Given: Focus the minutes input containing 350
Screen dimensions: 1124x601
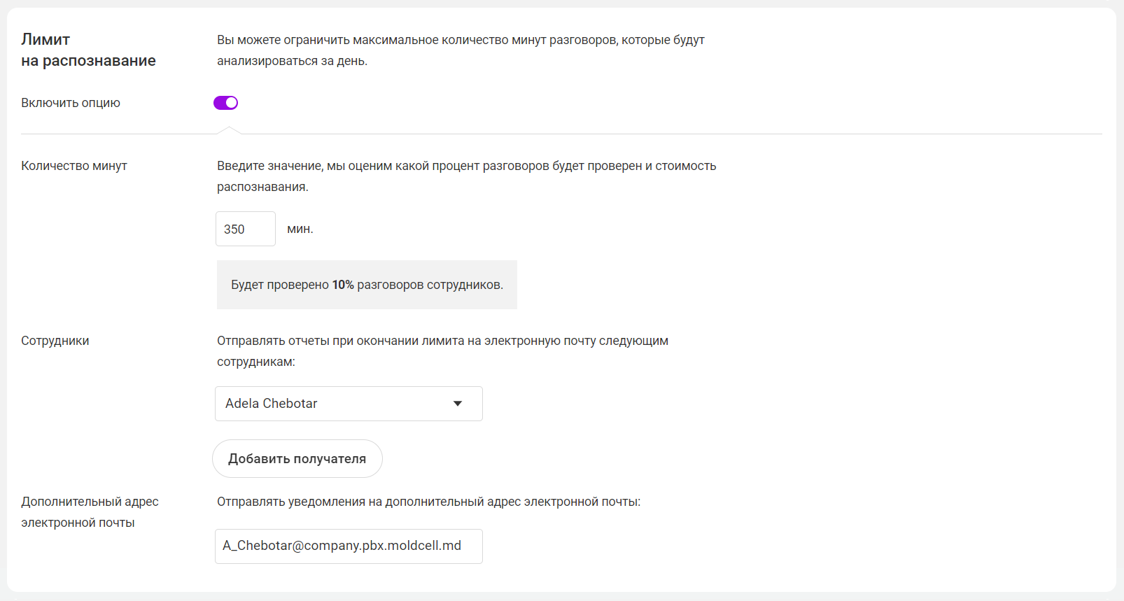Looking at the screenshot, I should click(245, 229).
